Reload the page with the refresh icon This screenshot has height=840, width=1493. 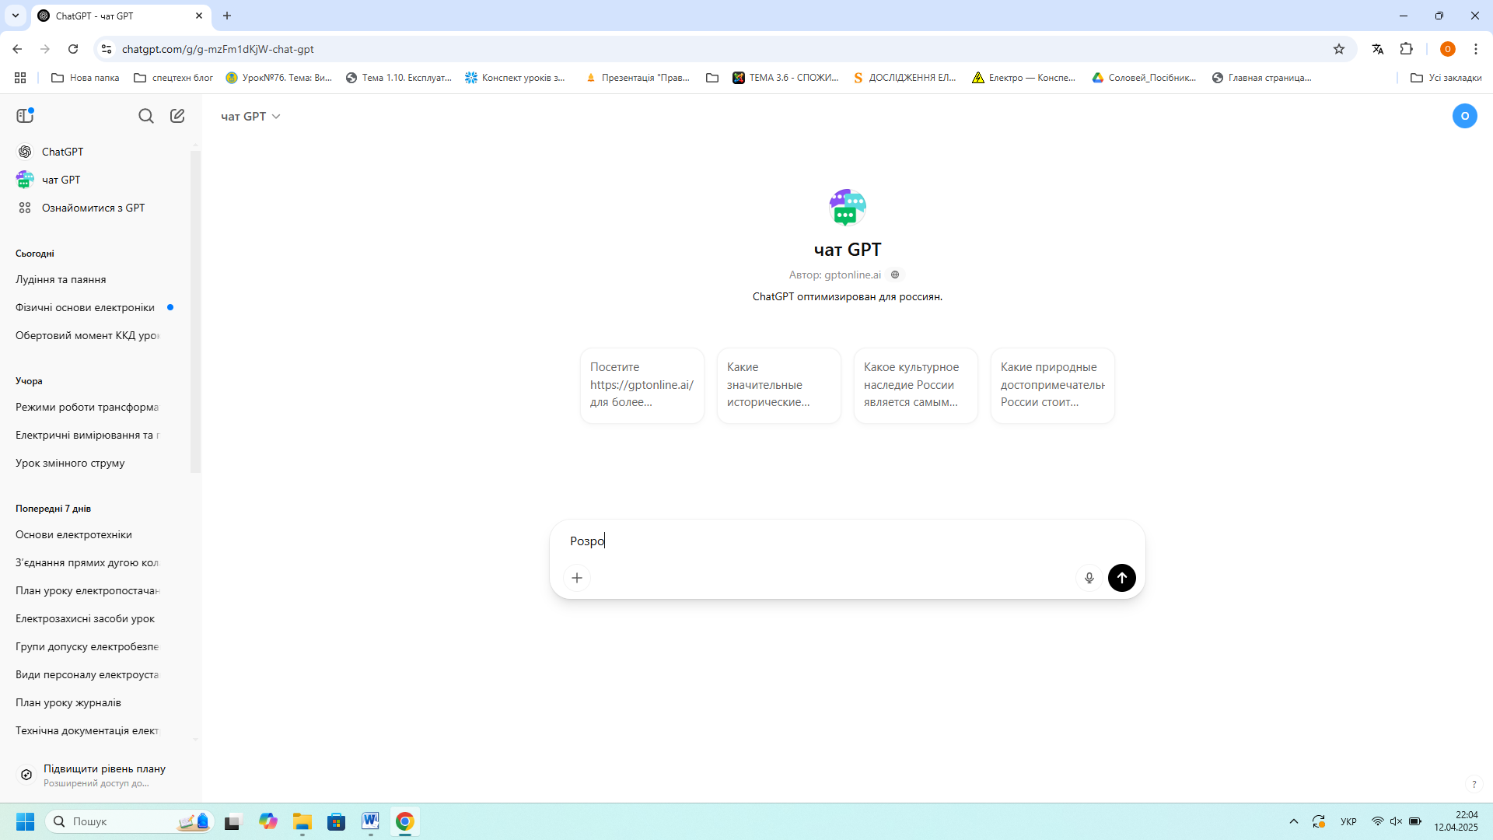click(x=73, y=49)
